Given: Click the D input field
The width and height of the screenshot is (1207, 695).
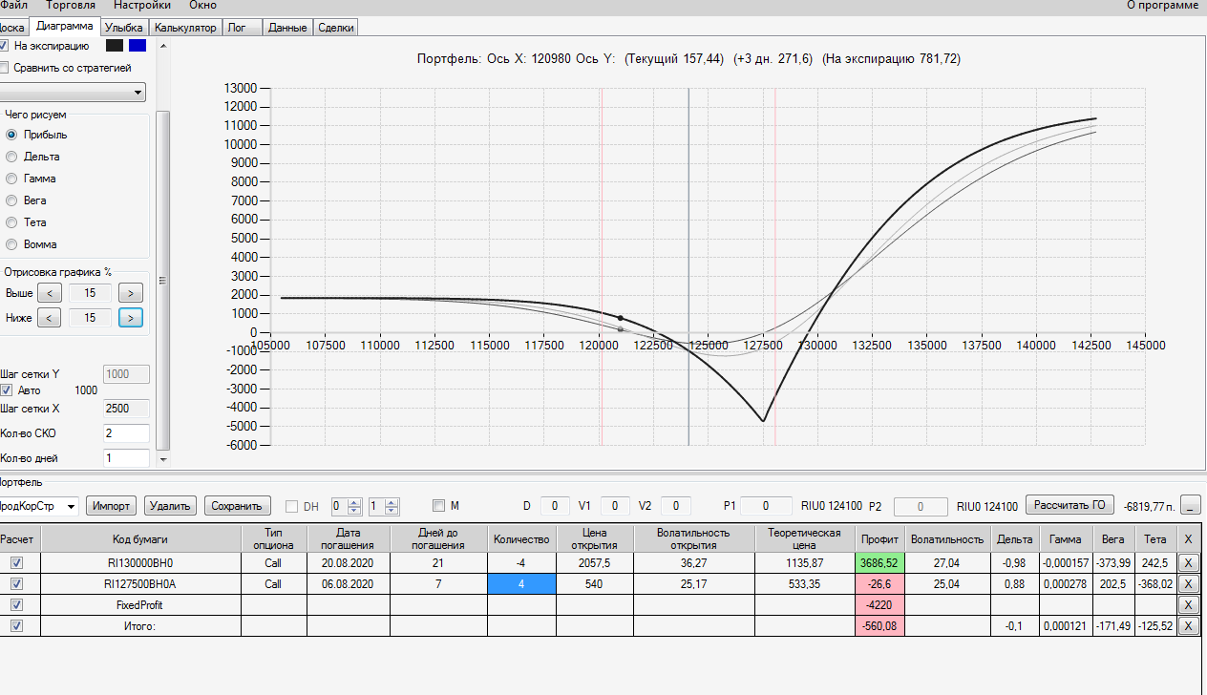Looking at the screenshot, I should 555,505.
